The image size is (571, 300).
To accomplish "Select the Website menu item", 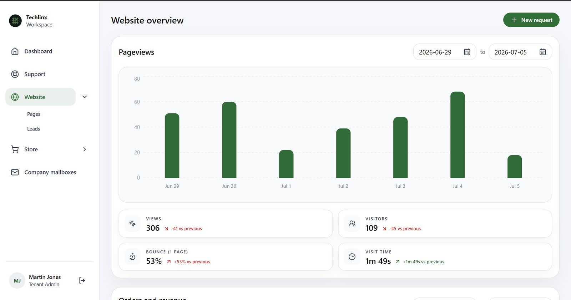I will tap(40, 97).
